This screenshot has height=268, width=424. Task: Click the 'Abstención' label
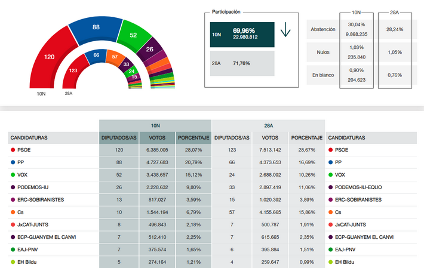323,29
